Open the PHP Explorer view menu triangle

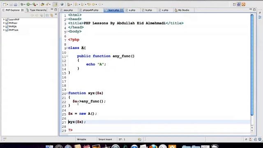pos(56,15)
